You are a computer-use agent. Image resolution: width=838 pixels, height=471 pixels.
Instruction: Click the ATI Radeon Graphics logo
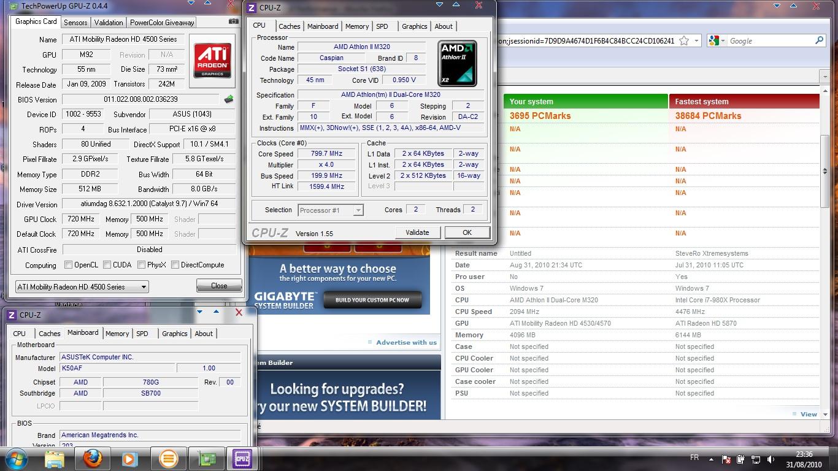click(x=212, y=61)
